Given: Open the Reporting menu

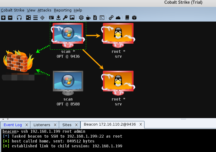Looking at the screenshot, I should pos(63,10).
